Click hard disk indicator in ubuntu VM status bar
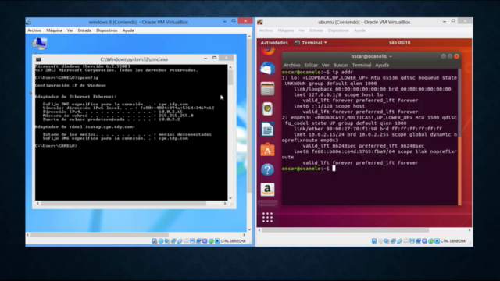The width and height of the screenshot is (500, 281). pyautogui.click(x=374, y=241)
